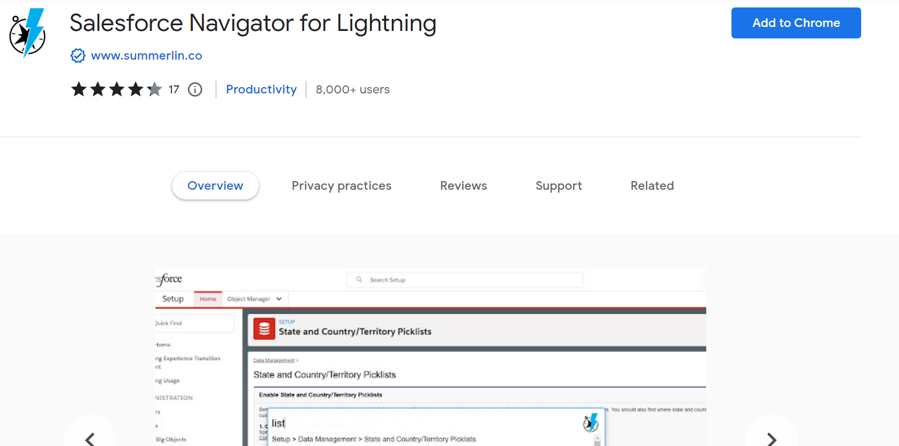The height and width of the screenshot is (446, 899).
Task: Click the 17 ratings count
Action: (x=174, y=89)
